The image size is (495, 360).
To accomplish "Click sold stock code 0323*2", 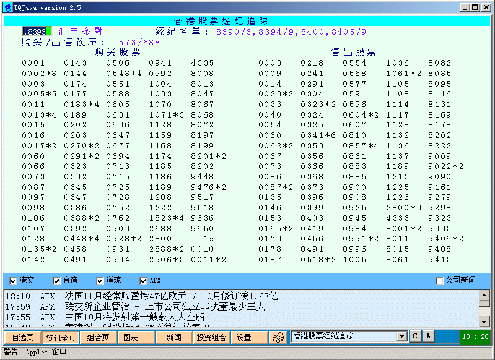I will 318,105.
